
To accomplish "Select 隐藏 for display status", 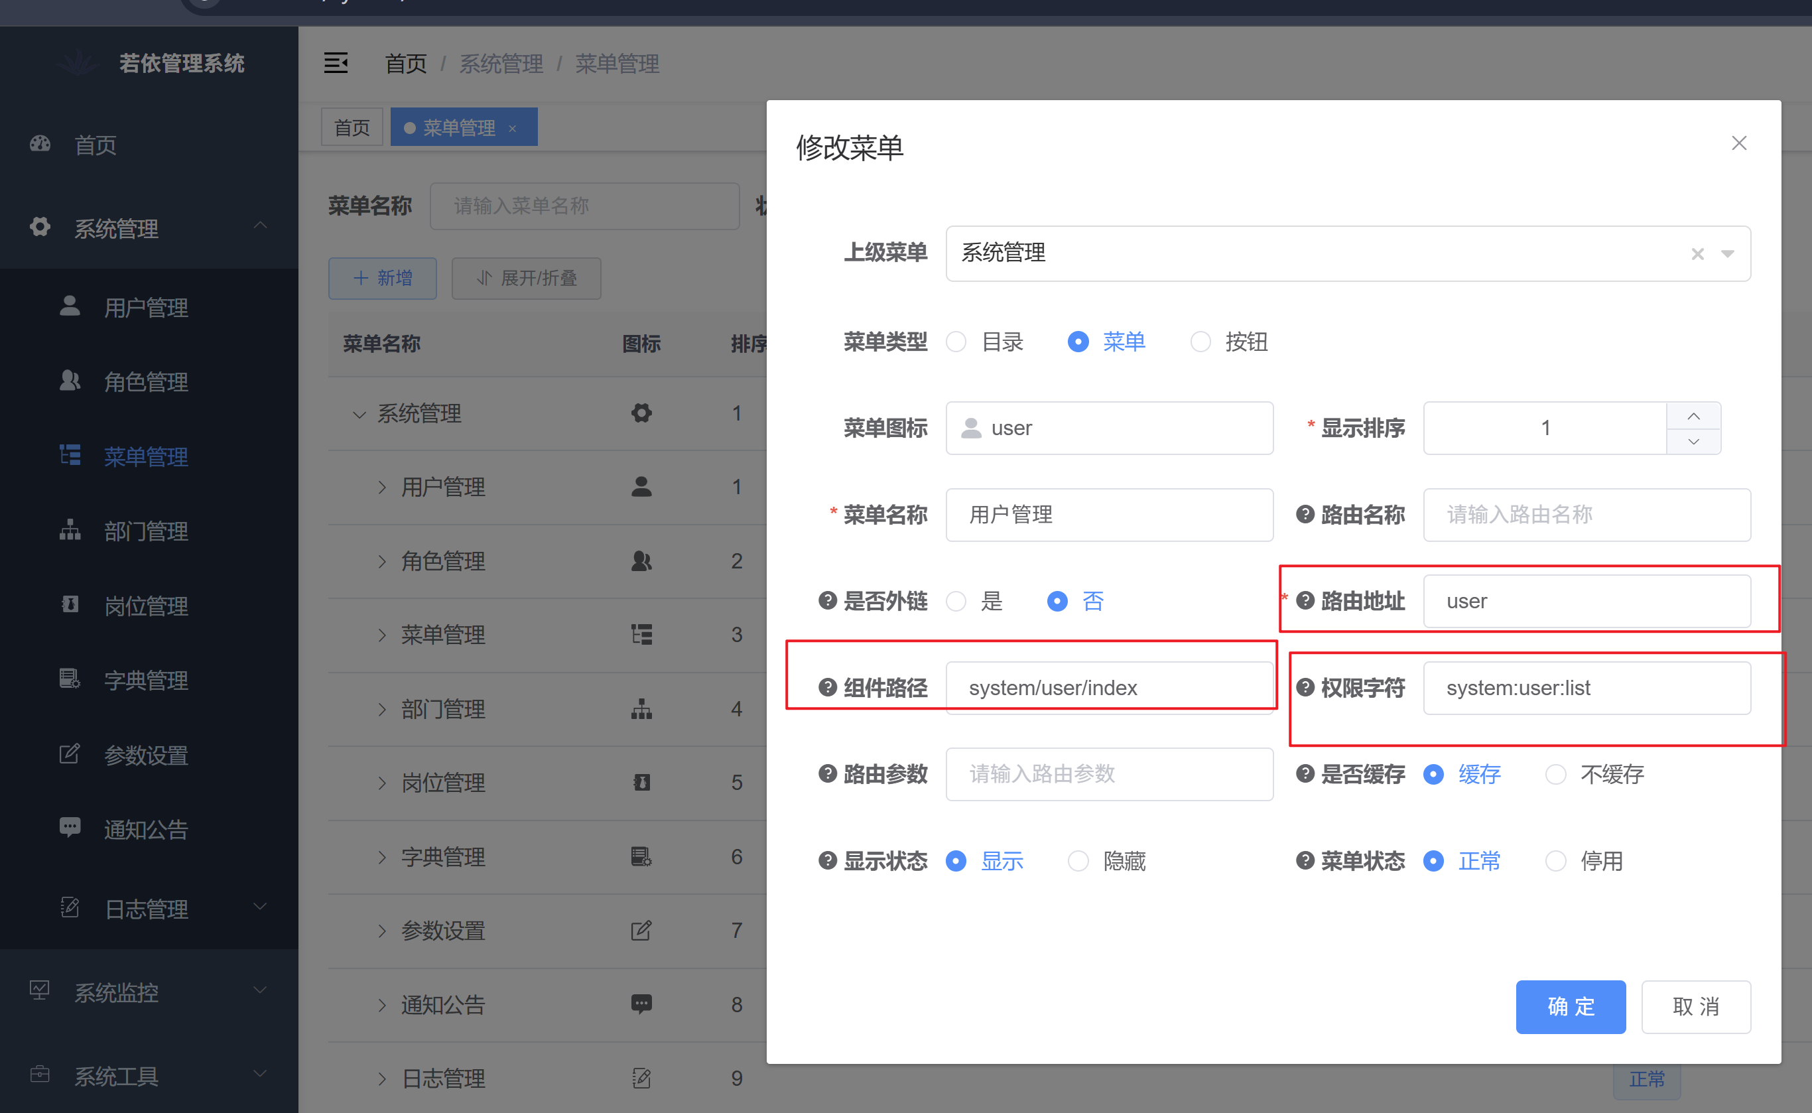I will (x=1078, y=860).
